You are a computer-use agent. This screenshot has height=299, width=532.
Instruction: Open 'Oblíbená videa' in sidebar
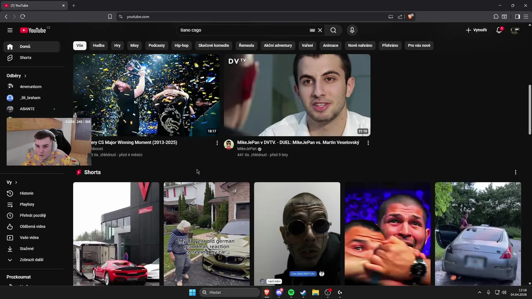(x=32, y=226)
